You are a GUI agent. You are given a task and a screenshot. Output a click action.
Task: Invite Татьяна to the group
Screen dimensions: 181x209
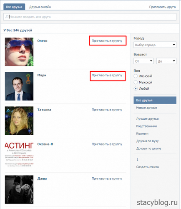(x=107, y=110)
